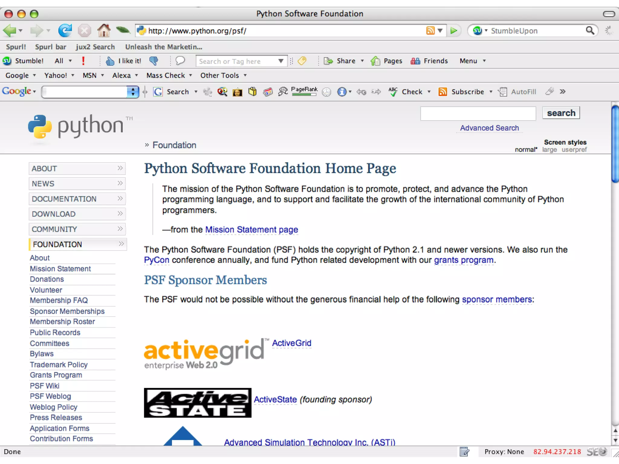Click the StumbleUpon thumbs down icon
Screen dimensions: 619x464
[x=154, y=61]
